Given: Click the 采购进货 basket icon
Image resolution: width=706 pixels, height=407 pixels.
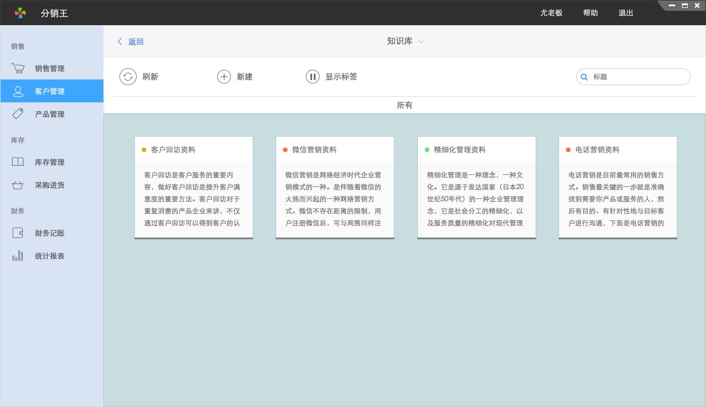Looking at the screenshot, I should (18, 185).
